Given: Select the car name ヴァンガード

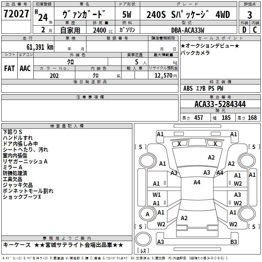Looking at the screenshot, I should pyautogui.click(x=84, y=14).
